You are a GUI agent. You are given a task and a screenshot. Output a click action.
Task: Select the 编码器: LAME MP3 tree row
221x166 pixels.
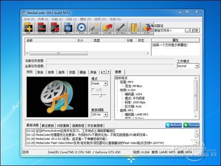coord(137,114)
